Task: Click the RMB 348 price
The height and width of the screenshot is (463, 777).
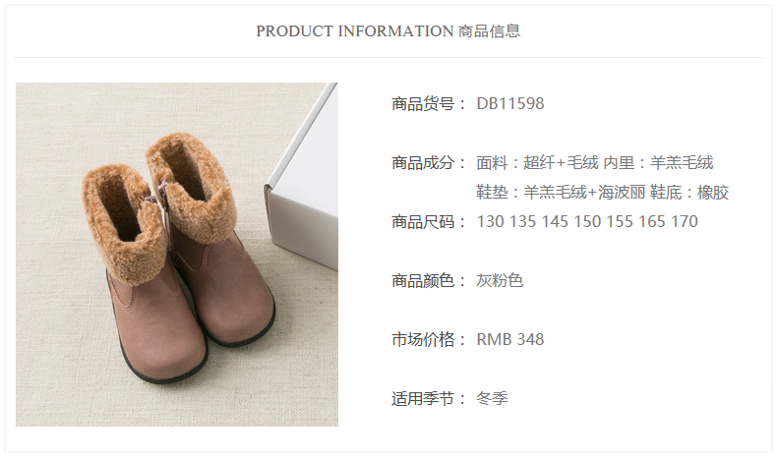Action: 509,339
